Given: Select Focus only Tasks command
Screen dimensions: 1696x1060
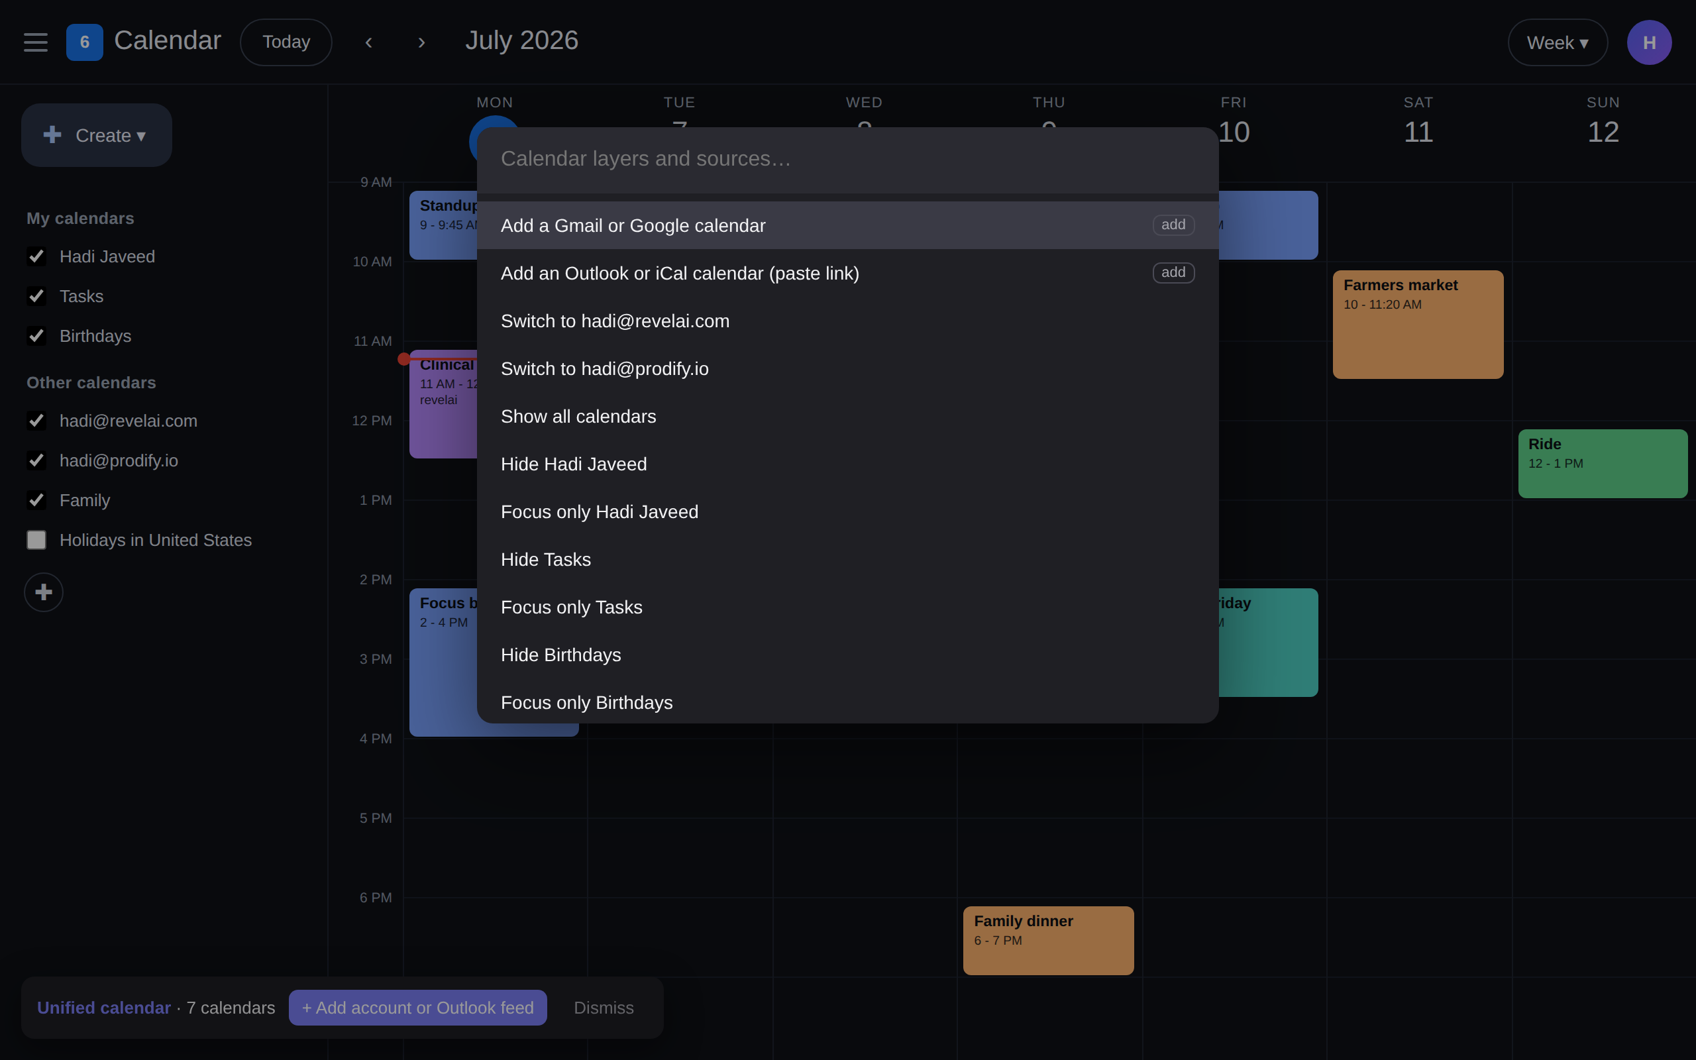Looking at the screenshot, I should (x=847, y=606).
